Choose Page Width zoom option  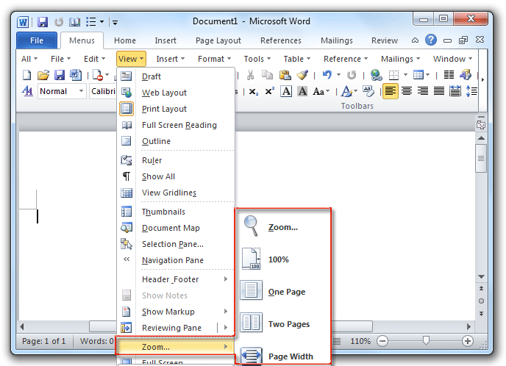click(283, 355)
